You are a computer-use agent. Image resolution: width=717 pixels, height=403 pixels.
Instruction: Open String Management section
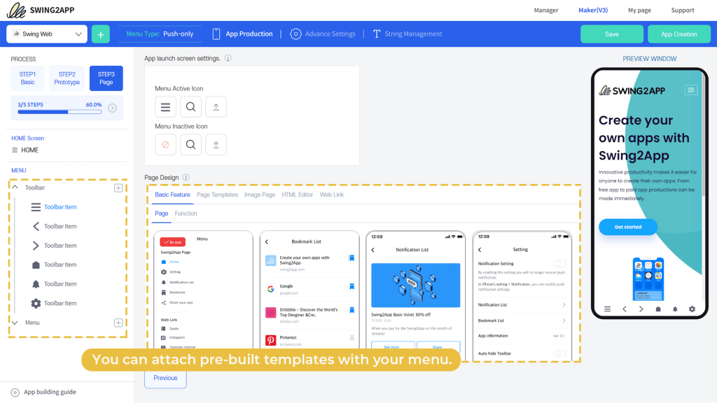(408, 34)
